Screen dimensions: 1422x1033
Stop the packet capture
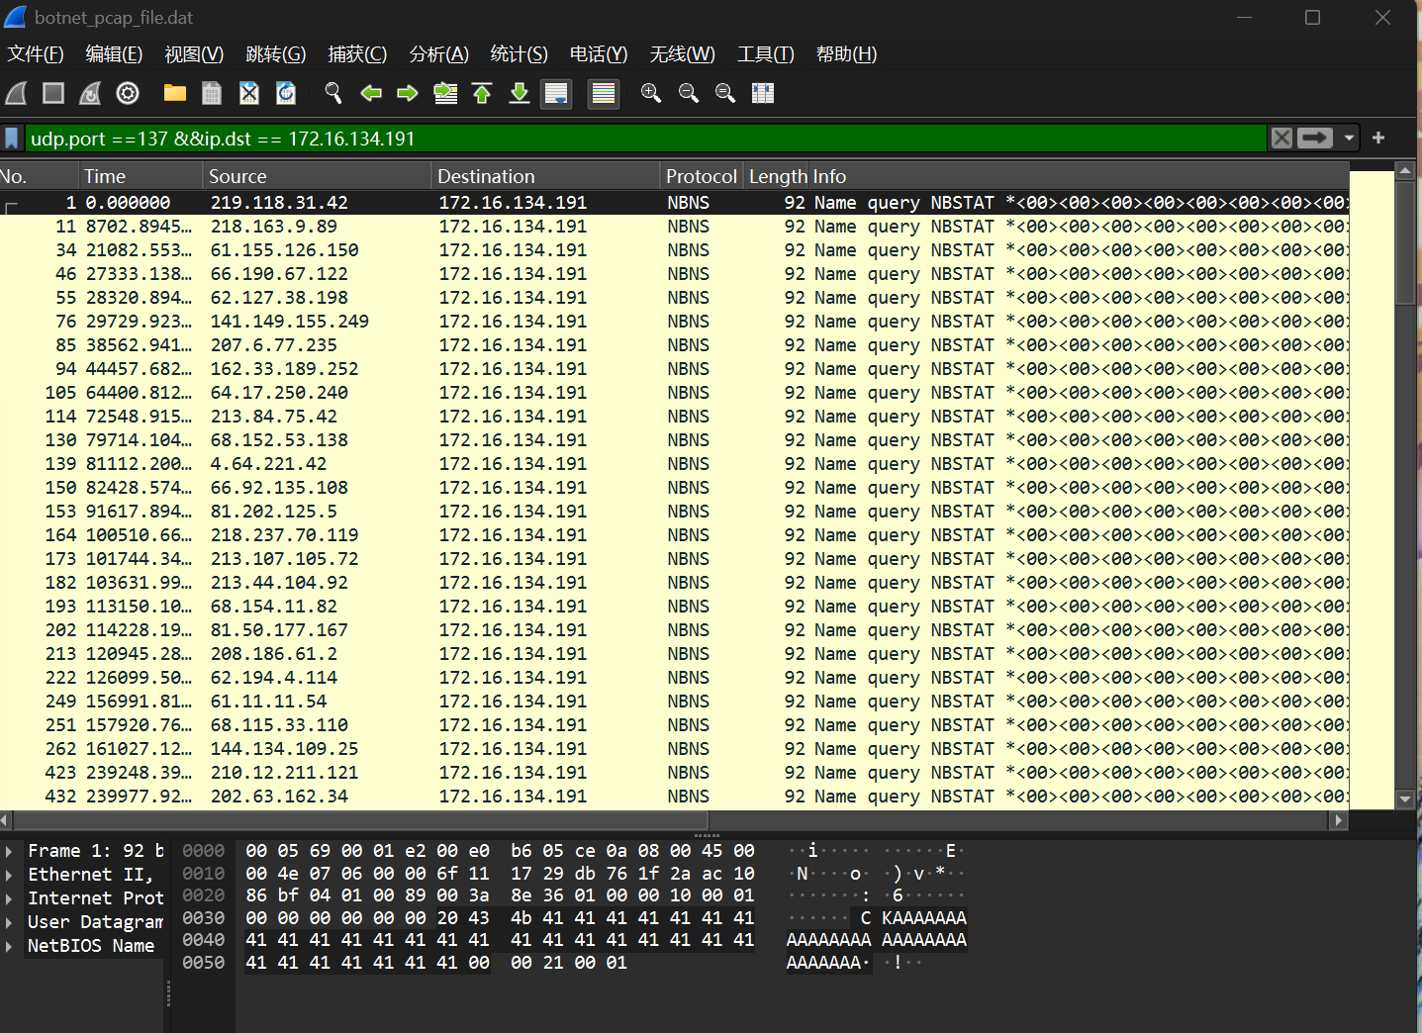(x=53, y=93)
